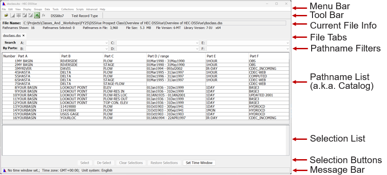Viewport: 387px width, 175px height.
Task: Click the Set Time Window button
Action: point(199,163)
